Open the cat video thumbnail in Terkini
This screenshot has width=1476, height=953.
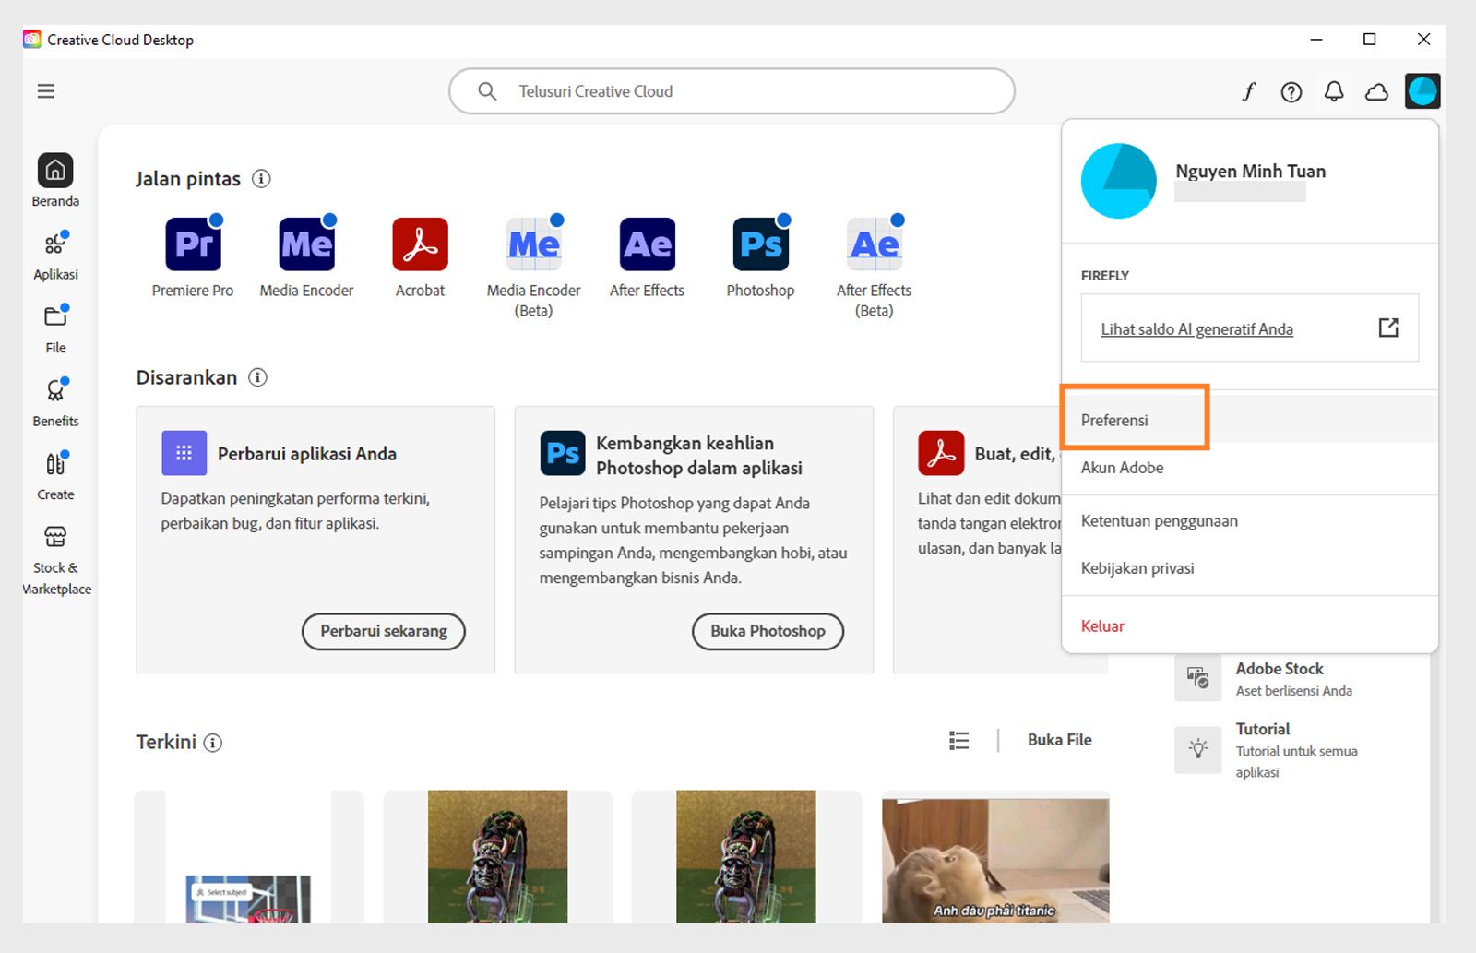coord(994,858)
